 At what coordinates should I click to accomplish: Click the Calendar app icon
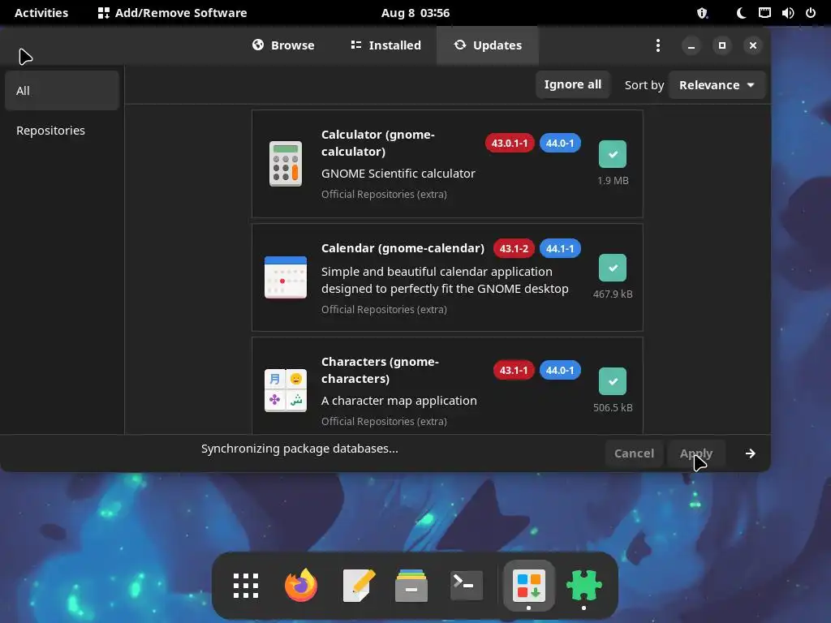pyautogui.click(x=286, y=277)
